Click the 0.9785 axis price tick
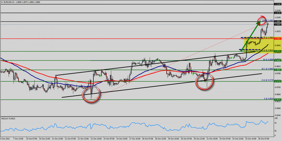This screenshot has width=282, height=141. (x=277, y=73)
